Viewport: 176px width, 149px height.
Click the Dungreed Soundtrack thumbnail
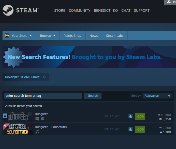[18, 129]
